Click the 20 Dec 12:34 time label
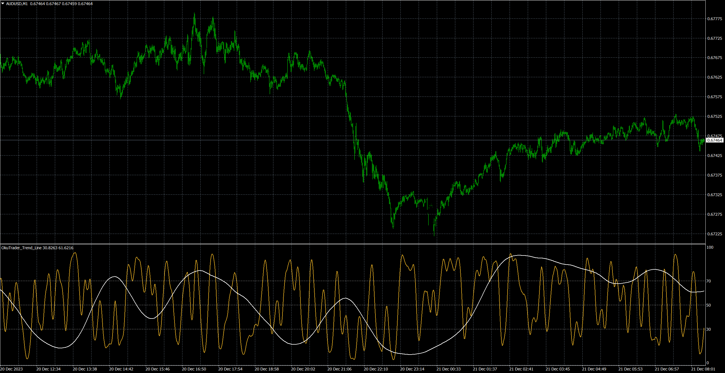Image resolution: width=725 pixels, height=373 pixels. (48, 369)
